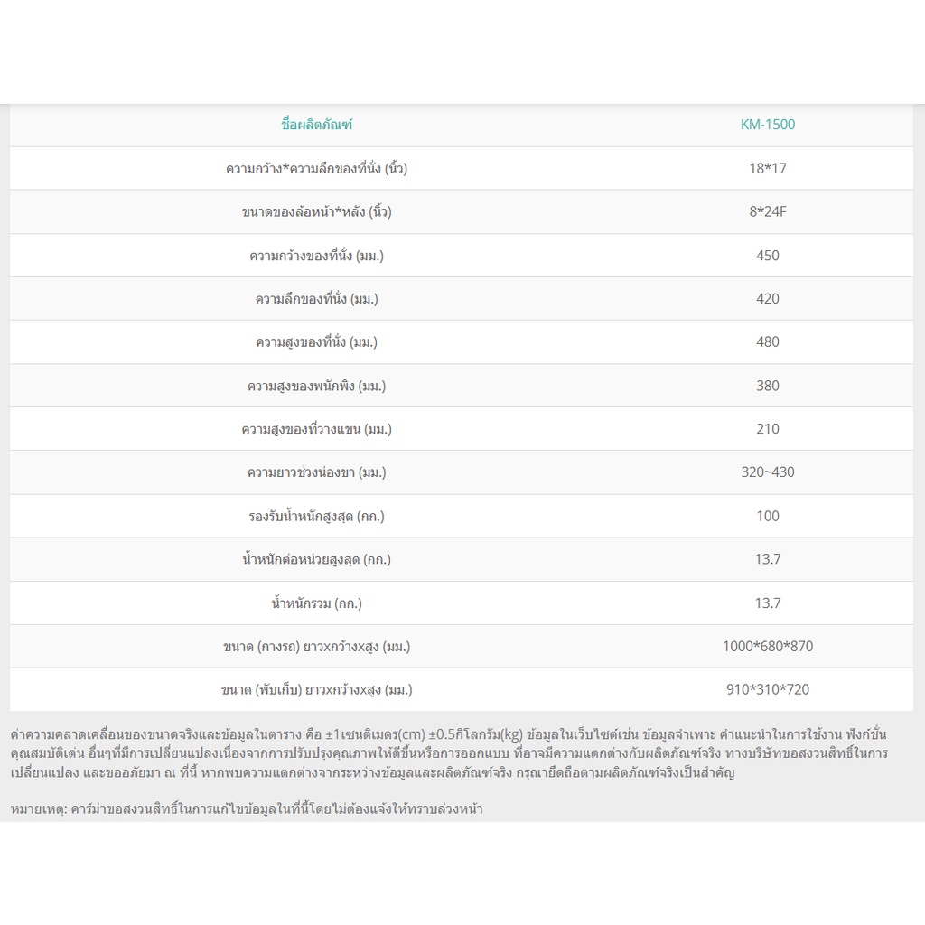Select the 480 seat height value

point(768,342)
